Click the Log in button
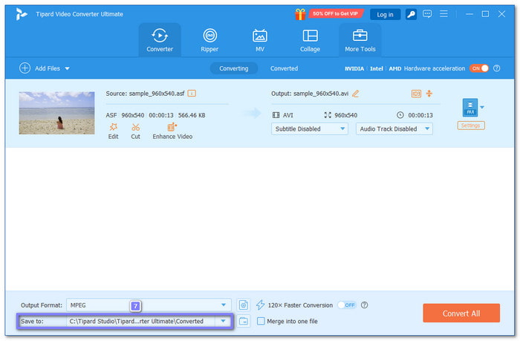Screen dimensions: 520x341 [385, 15]
